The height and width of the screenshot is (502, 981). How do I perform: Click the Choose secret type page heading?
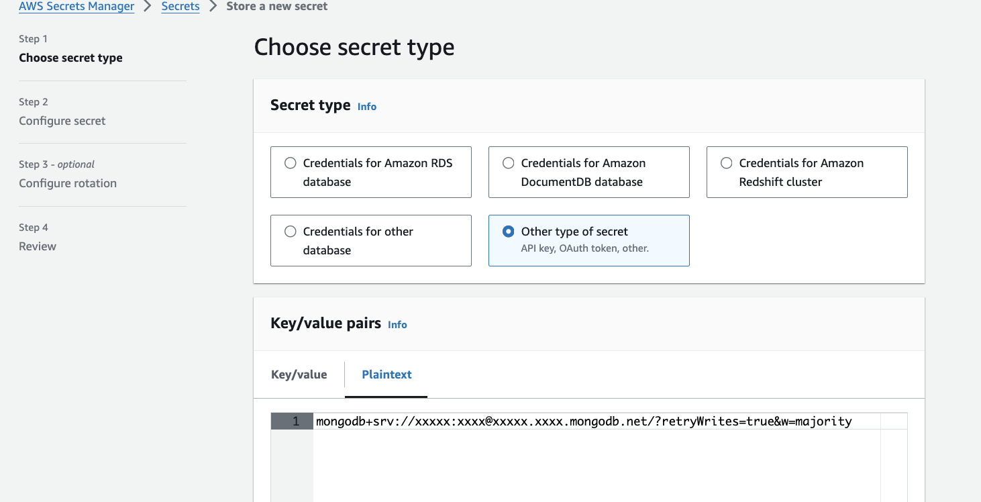coord(354,48)
